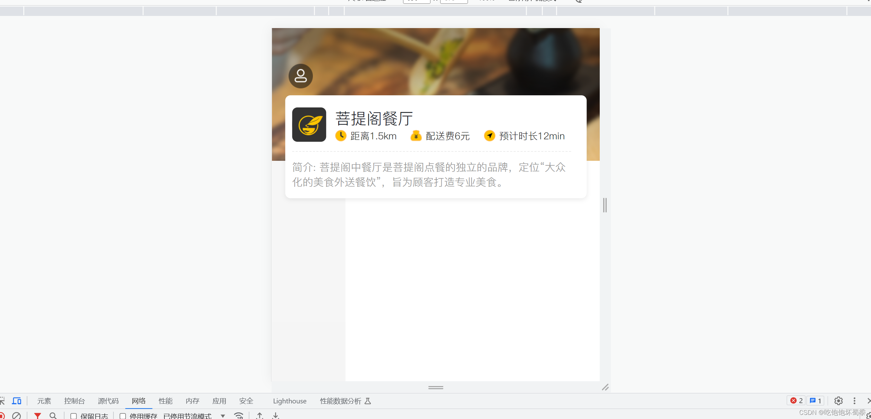Toggle the 保留日志 checkbox
The height and width of the screenshot is (419, 871).
click(73, 416)
